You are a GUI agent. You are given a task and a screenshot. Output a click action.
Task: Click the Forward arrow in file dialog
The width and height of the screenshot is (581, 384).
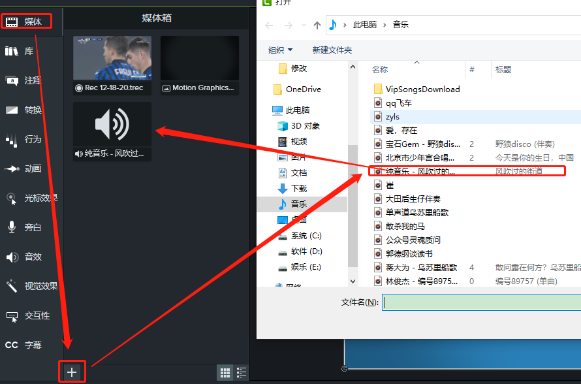[289, 25]
